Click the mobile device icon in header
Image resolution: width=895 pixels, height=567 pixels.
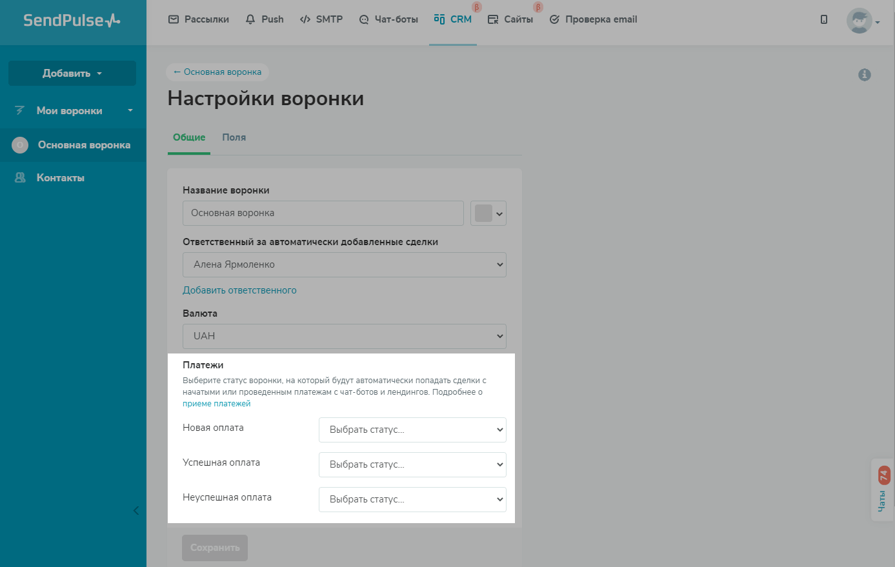point(824,19)
